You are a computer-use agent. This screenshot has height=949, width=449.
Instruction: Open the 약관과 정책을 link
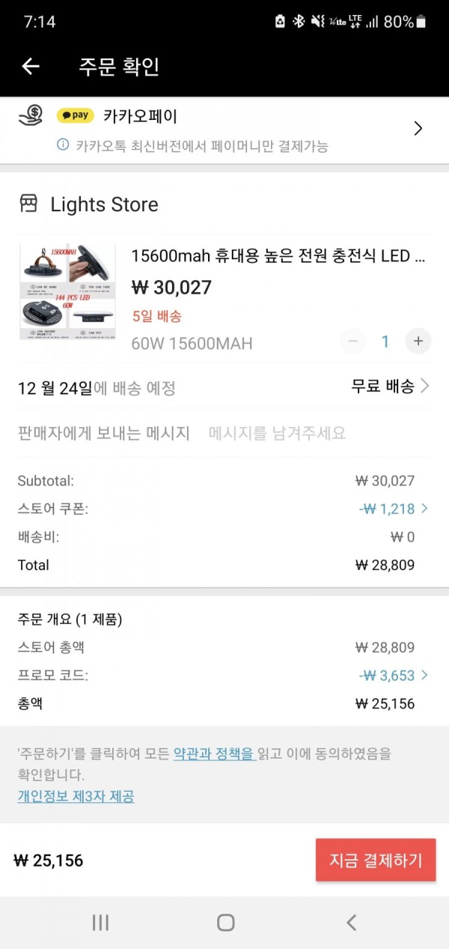coord(215,754)
